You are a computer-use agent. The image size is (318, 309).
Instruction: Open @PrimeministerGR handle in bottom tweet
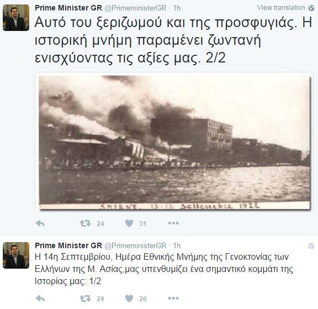pyautogui.click(x=135, y=245)
